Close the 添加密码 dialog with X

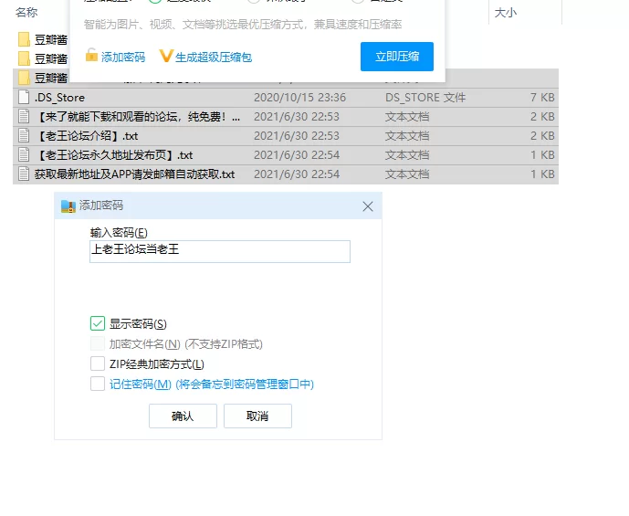tap(368, 206)
